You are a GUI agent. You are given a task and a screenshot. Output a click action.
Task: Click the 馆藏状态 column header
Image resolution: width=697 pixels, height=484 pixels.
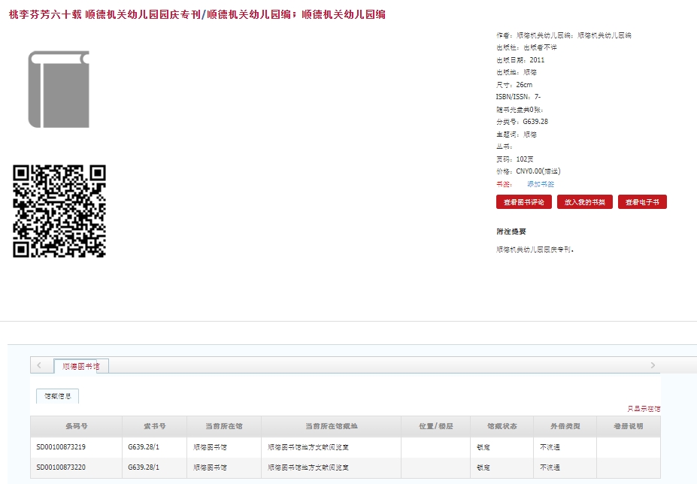pyautogui.click(x=502, y=426)
